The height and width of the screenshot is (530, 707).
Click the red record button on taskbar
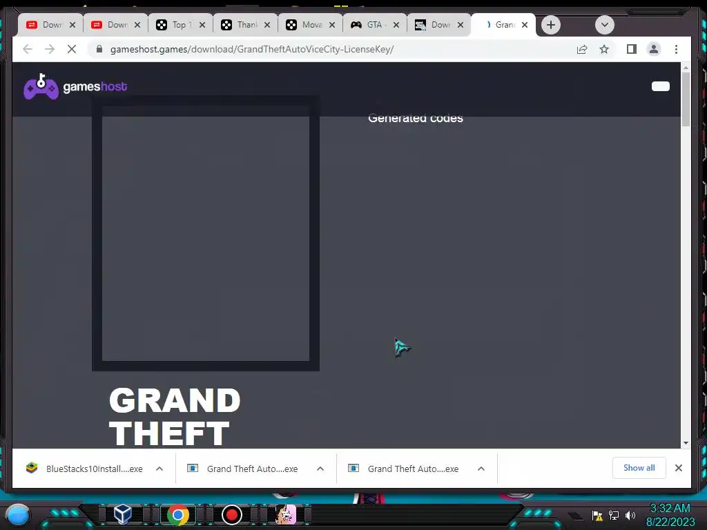tap(232, 515)
